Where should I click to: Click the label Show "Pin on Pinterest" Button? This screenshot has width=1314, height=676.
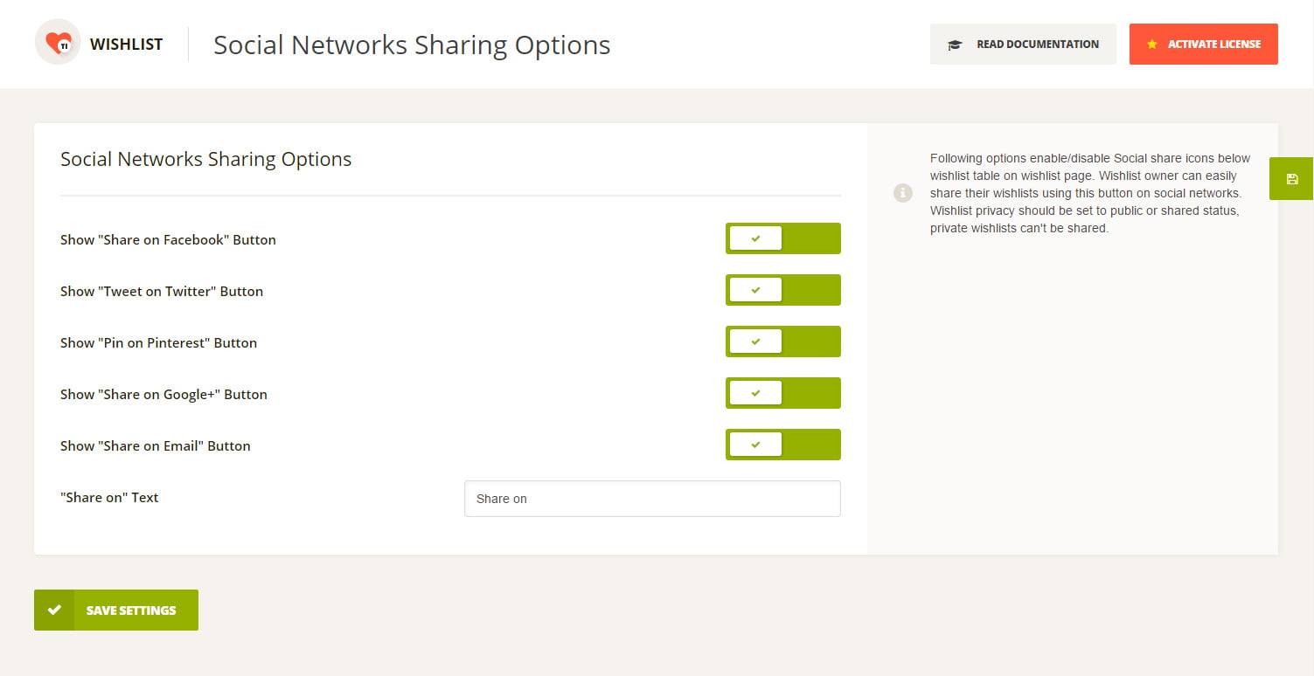[158, 342]
